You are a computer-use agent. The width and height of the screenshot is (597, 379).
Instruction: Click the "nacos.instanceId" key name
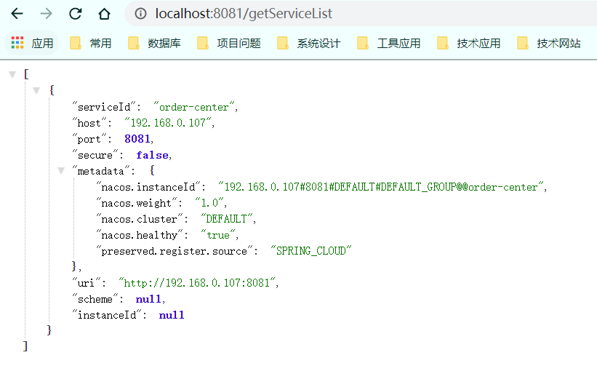(148, 187)
